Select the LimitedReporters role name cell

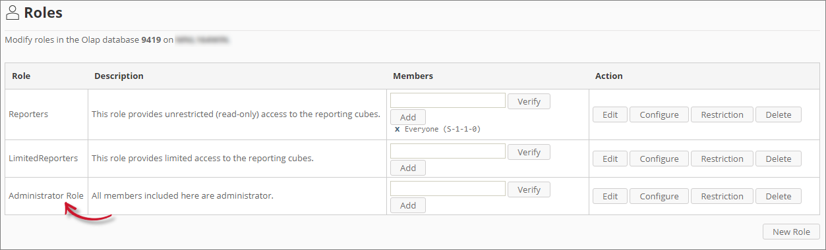point(46,159)
